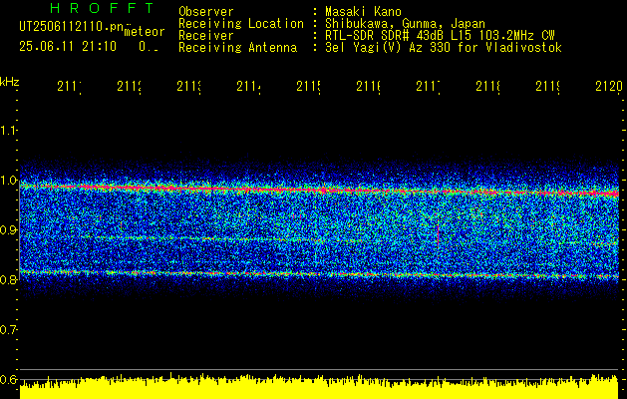Viewport: 627px width, 399px height.
Task: Click the 2112 time marker
Action: pyautogui.click(x=130, y=86)
